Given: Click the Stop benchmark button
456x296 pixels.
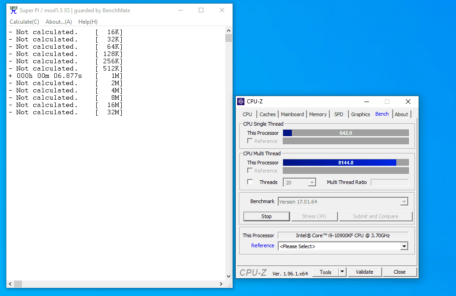Looking at the screenshot, I should tap(266, 216).
